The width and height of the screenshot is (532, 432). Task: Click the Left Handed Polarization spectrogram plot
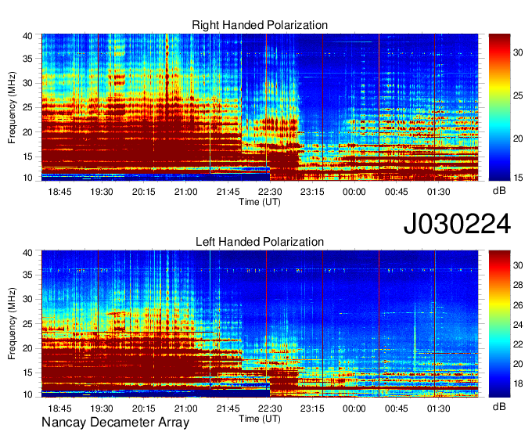[x=260, y=324]
